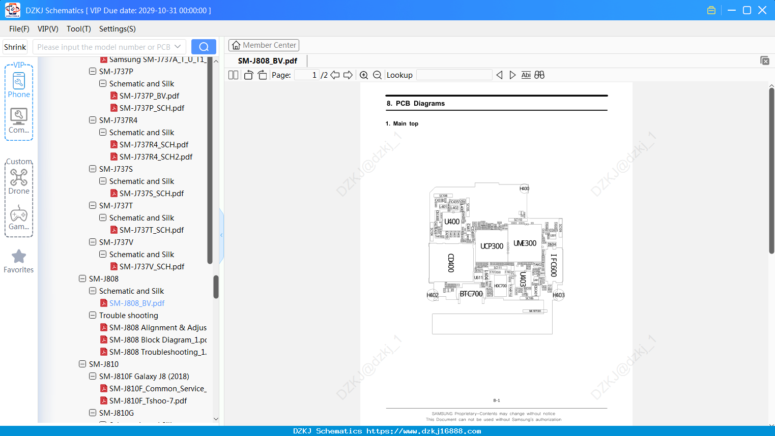Click the binoculars search icon
The width and height of the screenshot is (775, 436).
539,75
